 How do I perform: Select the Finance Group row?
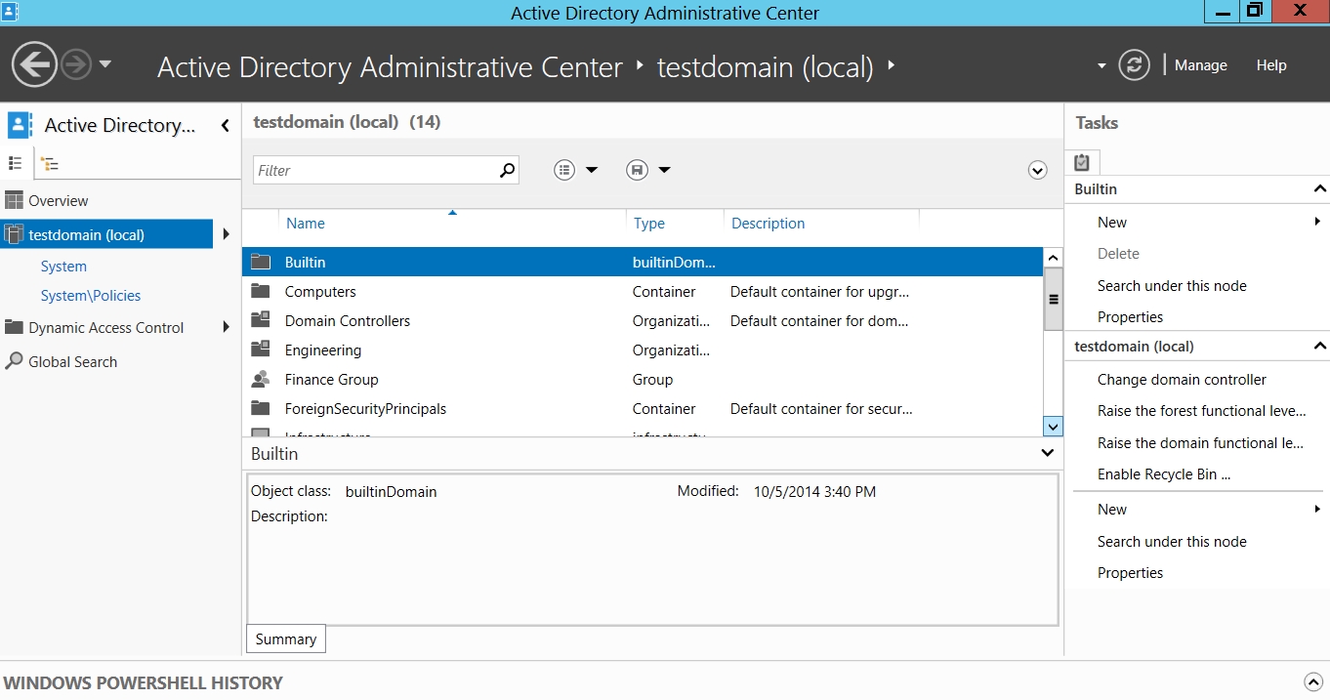643,380
